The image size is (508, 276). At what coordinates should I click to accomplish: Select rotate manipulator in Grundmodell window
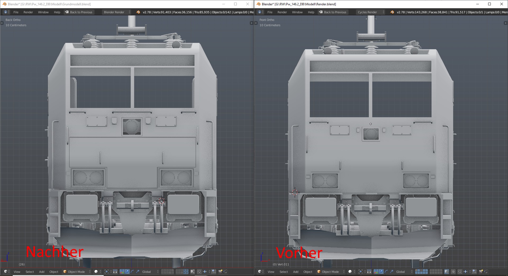pos(132,272)
